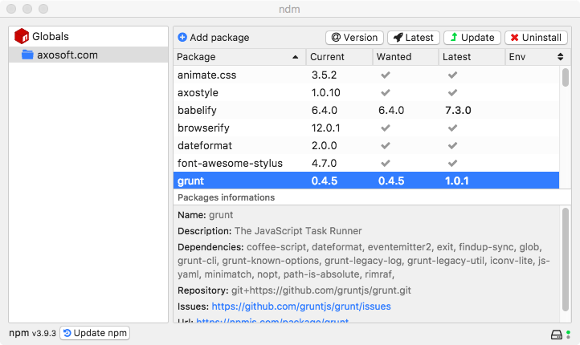The height and width of the screenshot is (345, 580).
Task: Click babelify current version 6.4.0
Action: pyautogui.click(x=325, y=110)
